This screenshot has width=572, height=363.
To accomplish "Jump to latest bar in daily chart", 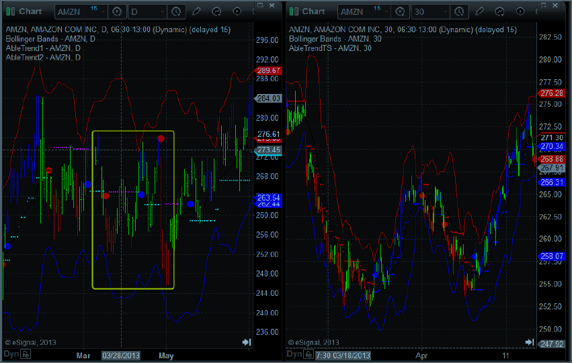I will [x=247, y=342].
